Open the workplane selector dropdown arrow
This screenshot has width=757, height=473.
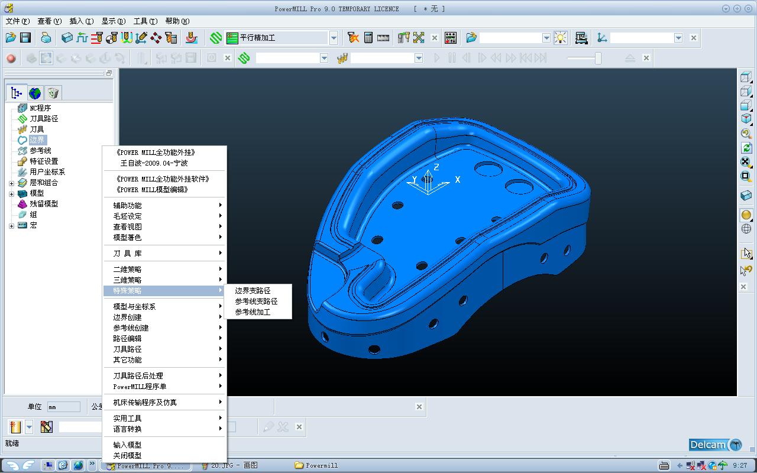tap(678, 38)
